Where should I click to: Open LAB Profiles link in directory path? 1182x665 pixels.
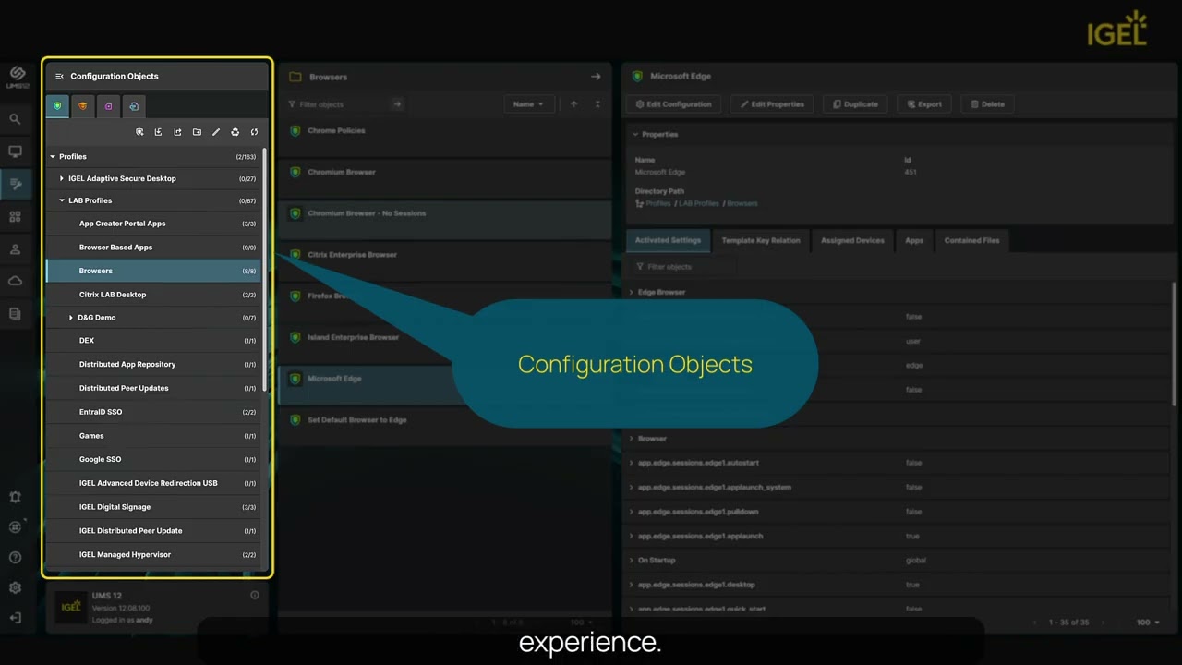tap(699, 203)
